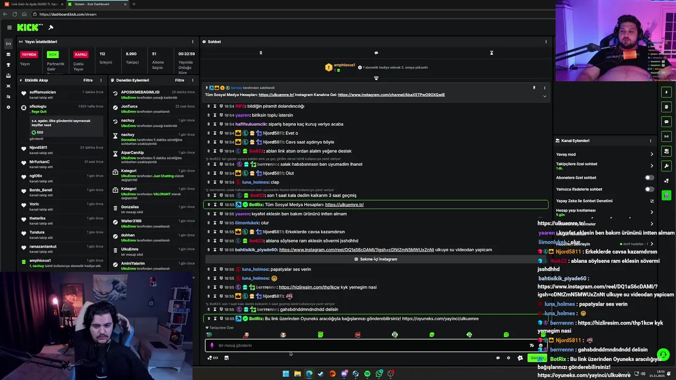This screenshot has width=676, height=380.
Task: Toggle Abonelere özel sohbet switch
Action: tap(649, 178)
